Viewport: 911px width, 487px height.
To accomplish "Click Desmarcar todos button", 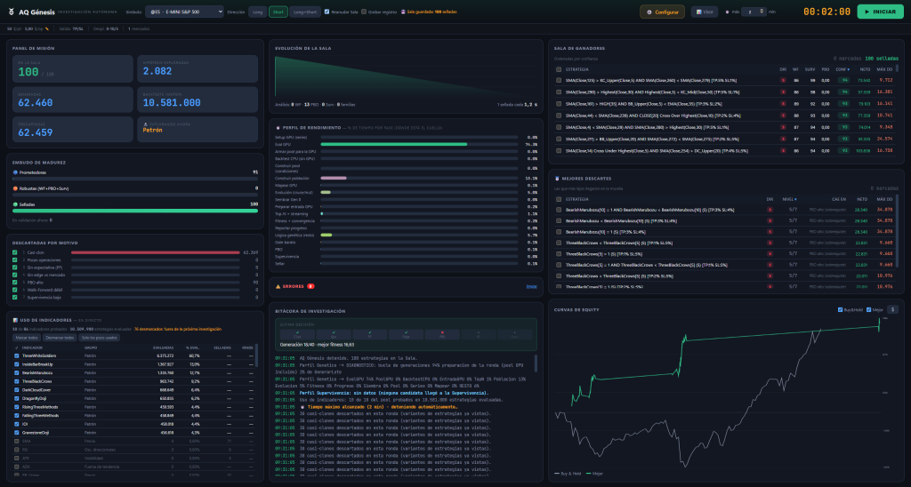I will click(x=60, y=338).
